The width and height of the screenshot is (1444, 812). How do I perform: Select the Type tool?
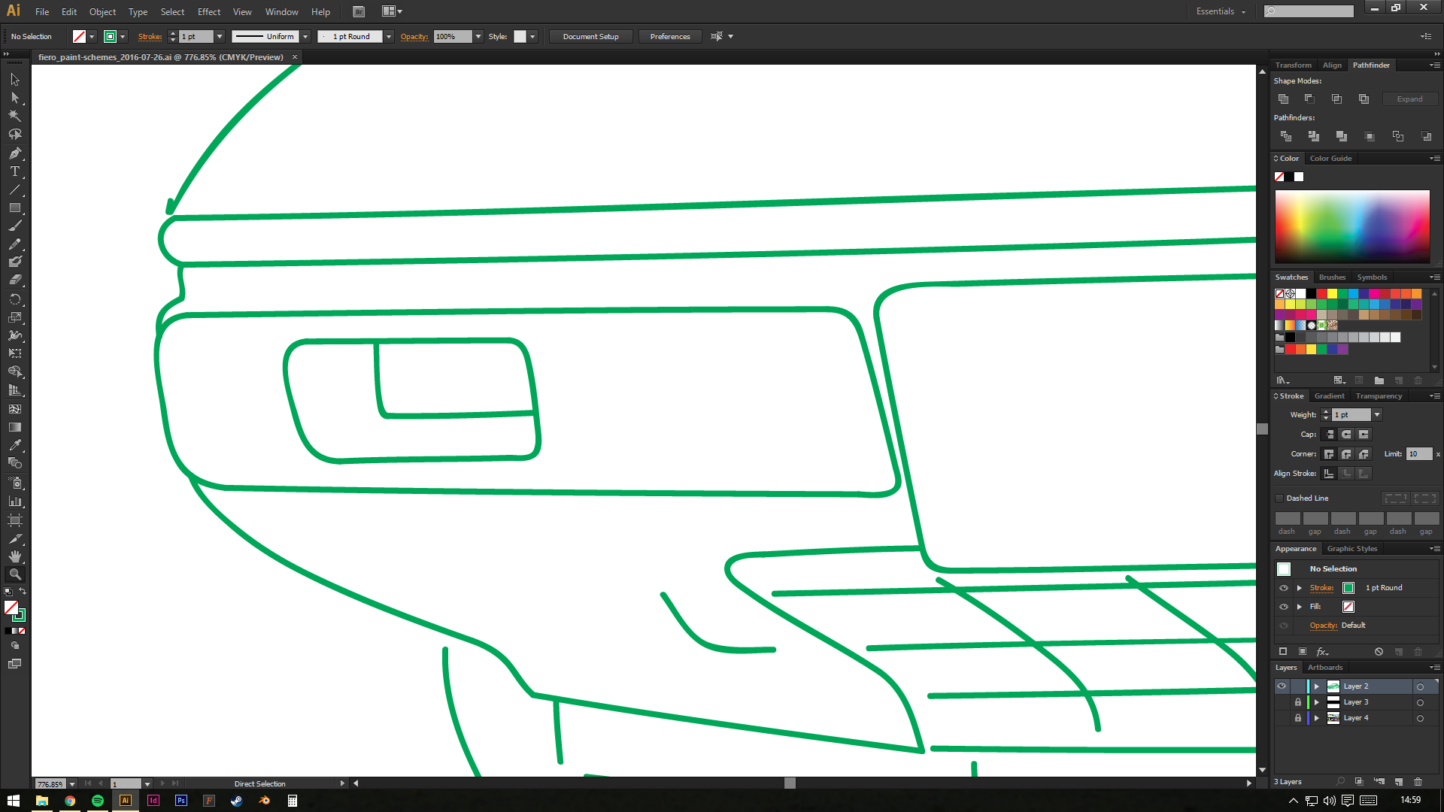click(14, 171)
